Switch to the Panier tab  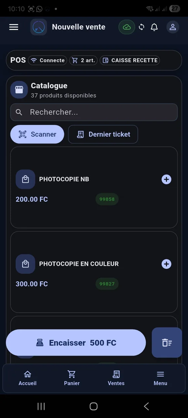72,378
